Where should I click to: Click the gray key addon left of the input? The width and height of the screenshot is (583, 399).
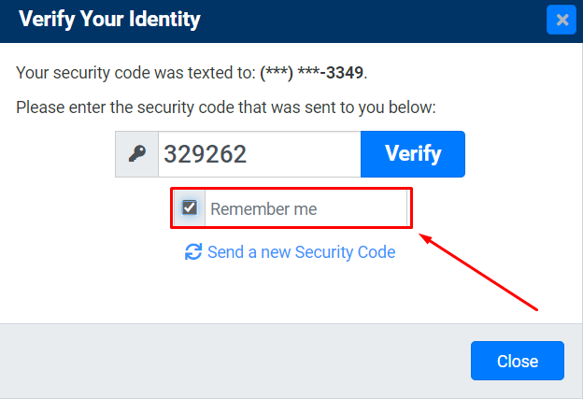pyautogui.click(x=136, y=154)
